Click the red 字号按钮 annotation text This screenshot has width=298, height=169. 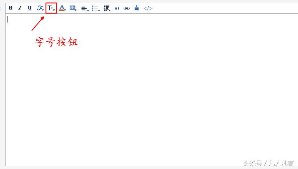(56, 42)
